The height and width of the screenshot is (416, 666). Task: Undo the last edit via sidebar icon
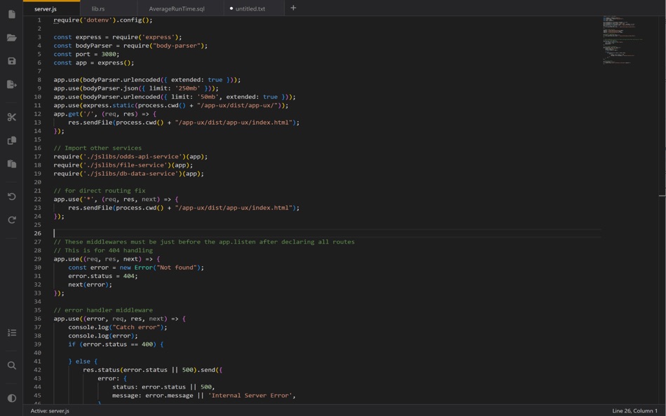pyautogui.click(x=11, y=197)
